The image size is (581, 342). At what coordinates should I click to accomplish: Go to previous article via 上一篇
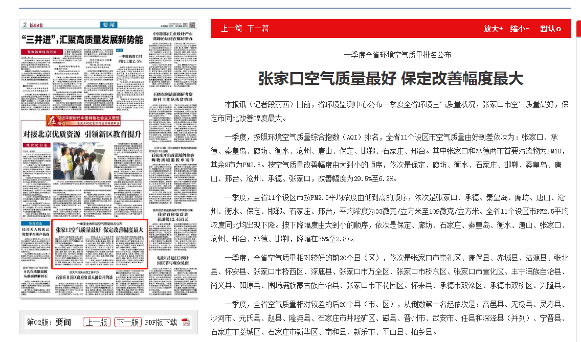pos(231,28)
